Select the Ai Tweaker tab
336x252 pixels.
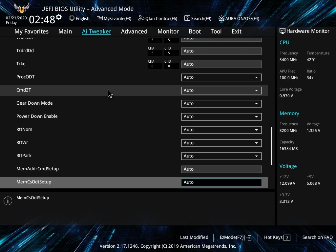coord(96,31)
